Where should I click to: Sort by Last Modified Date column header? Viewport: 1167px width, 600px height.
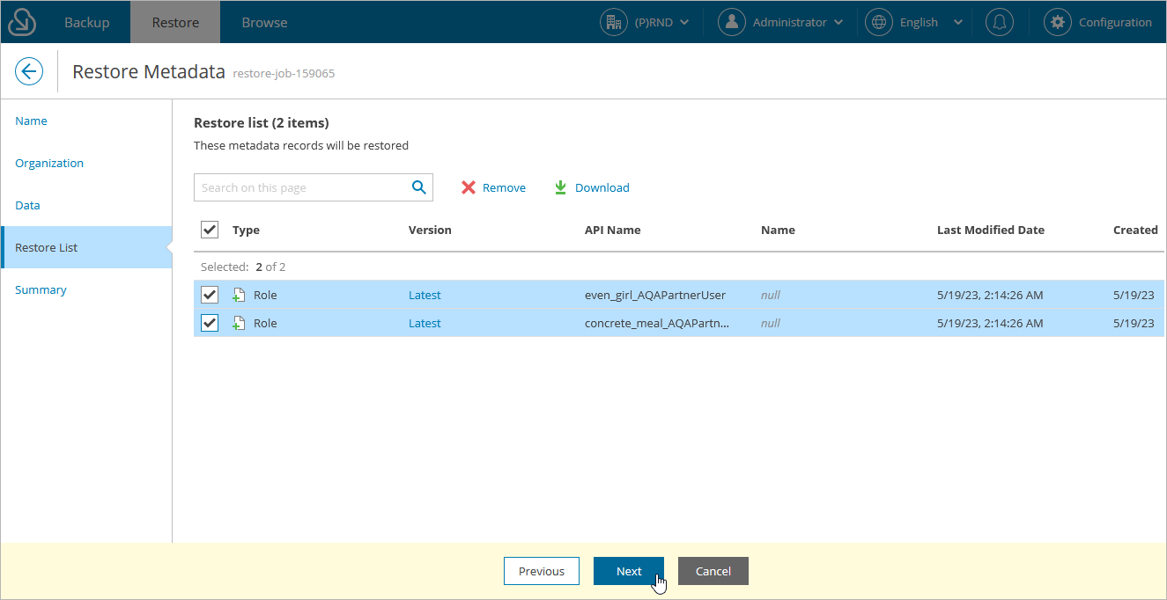[x=991, y=230]
